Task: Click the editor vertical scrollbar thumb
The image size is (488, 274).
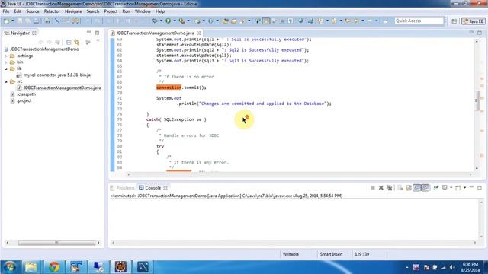Action: 477,100
